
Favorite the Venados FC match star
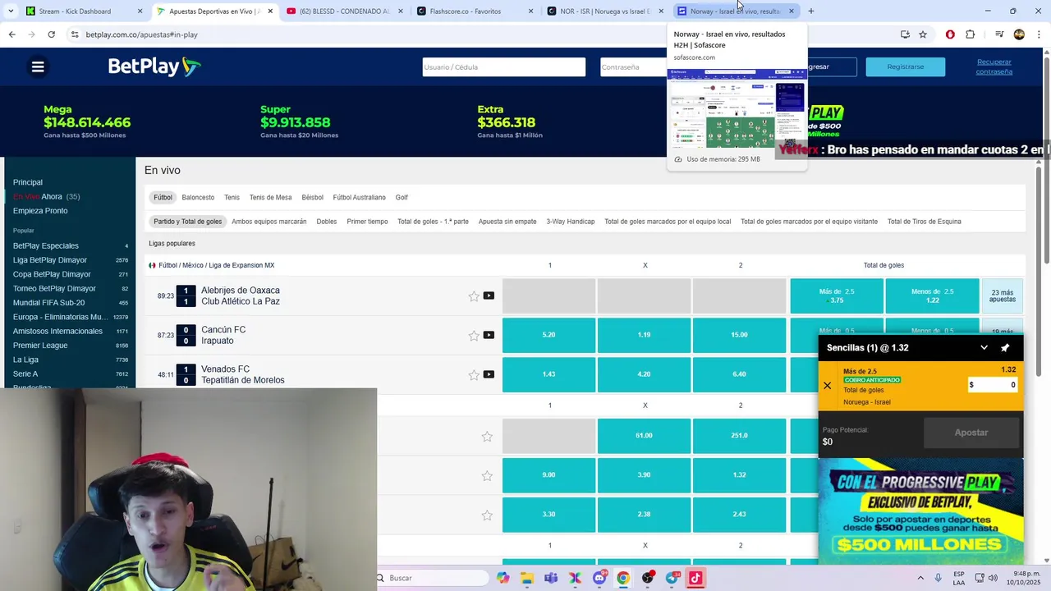click(x=474, y=375)
